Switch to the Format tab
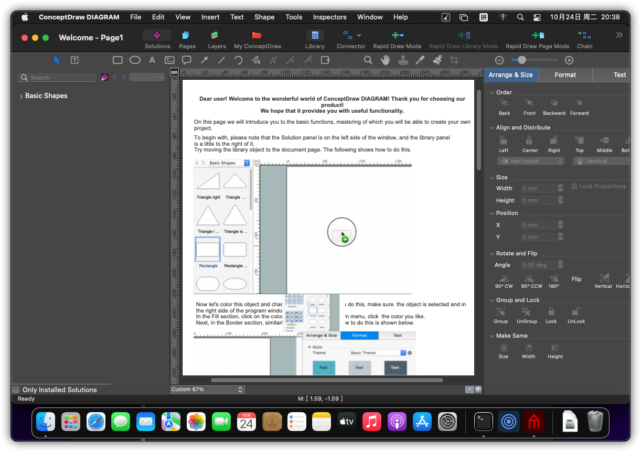This screenshot has width=641, height=452. [x=565, y=75]
